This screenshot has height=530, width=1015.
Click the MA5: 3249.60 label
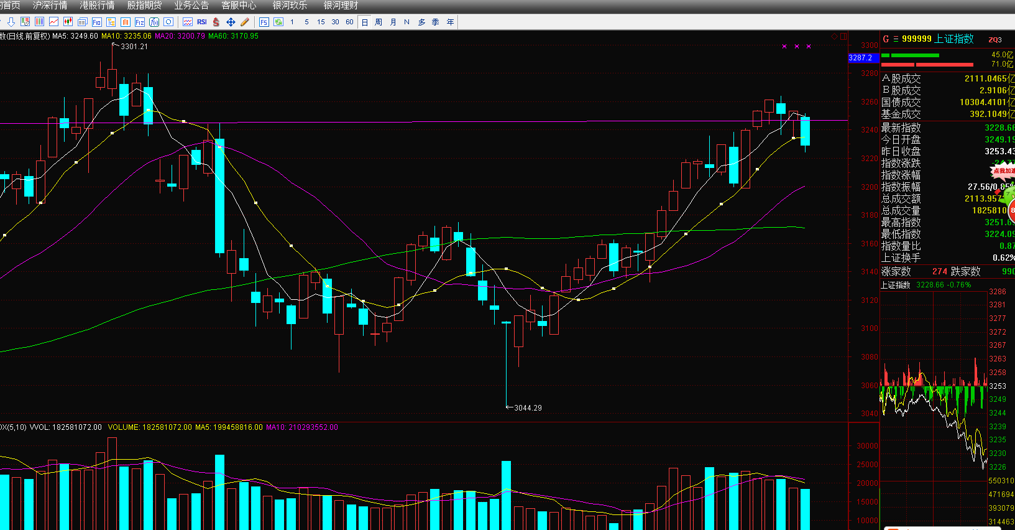[75, 36]
